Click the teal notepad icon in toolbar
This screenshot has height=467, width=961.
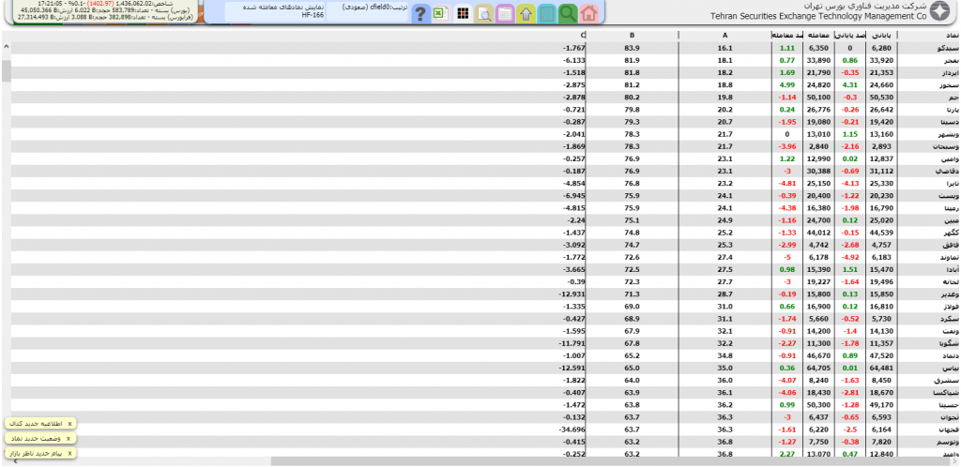pyautogui.click(x=546, y=13)
